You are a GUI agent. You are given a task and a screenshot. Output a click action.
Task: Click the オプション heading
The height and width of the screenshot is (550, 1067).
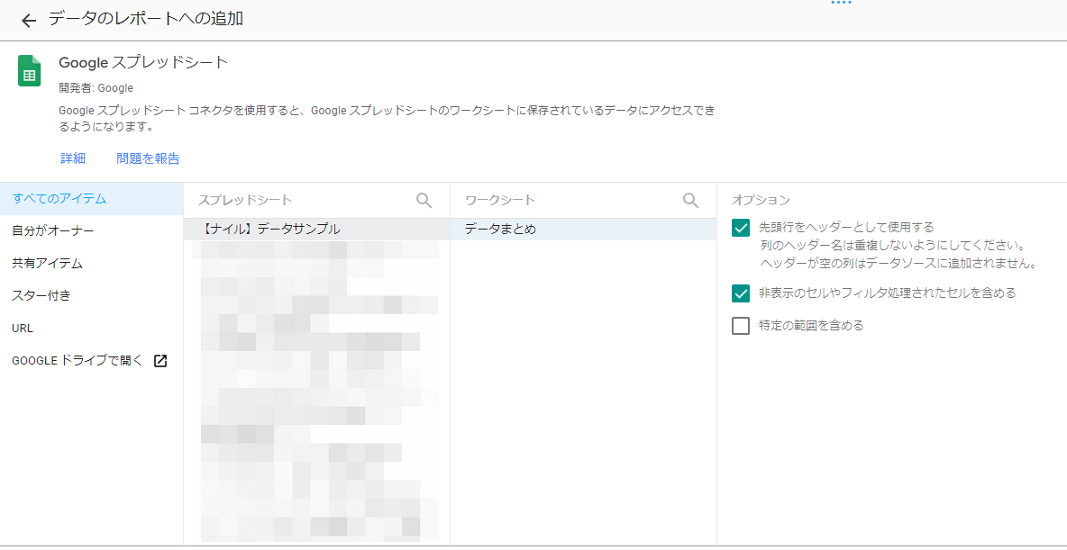[x=761, y=200]
